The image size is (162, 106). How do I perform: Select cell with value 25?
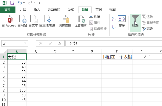tap(17, 85)
